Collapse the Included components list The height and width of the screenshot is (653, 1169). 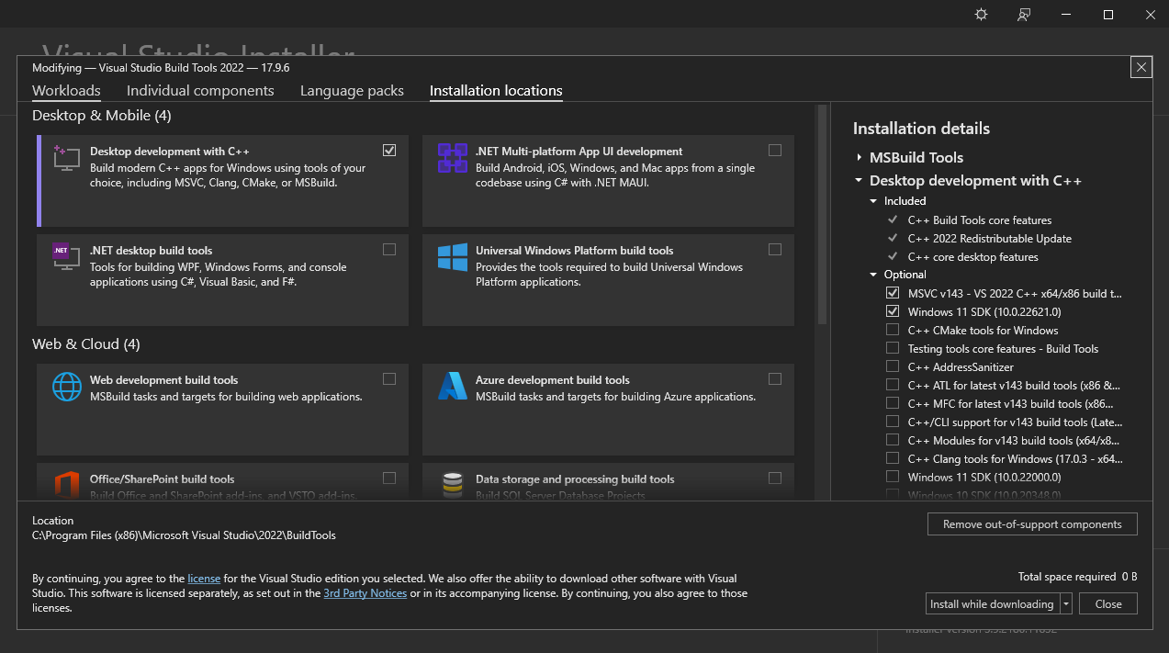(x=873, y=201)
